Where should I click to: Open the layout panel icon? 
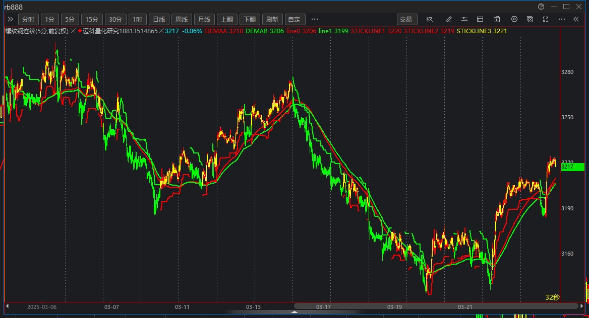(x=480, y=19)
